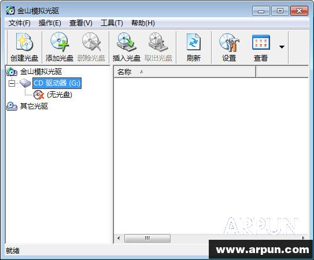Click the no-disc icon beside (无光盘)
Image resolution: width=314 pixels, height=260 pixels.
(x=39, y=95)
